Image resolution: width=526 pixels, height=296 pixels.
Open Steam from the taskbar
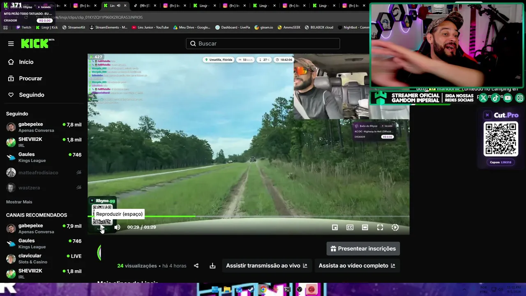coord(251,289)
